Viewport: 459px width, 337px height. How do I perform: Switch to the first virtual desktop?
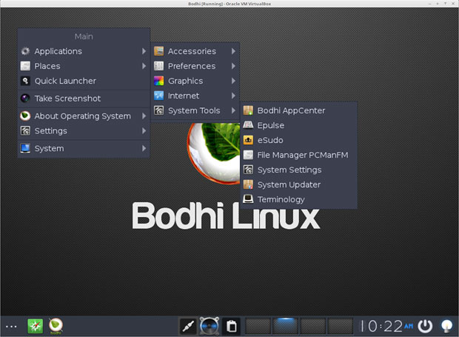[x=258, y=326]
